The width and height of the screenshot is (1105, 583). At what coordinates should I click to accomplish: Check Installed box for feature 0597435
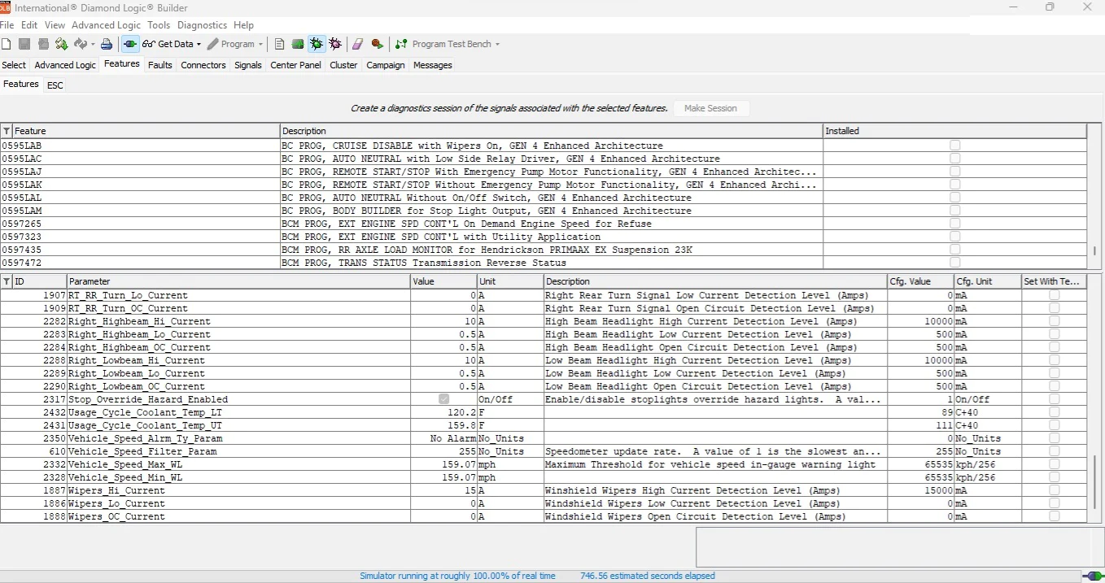955,250
